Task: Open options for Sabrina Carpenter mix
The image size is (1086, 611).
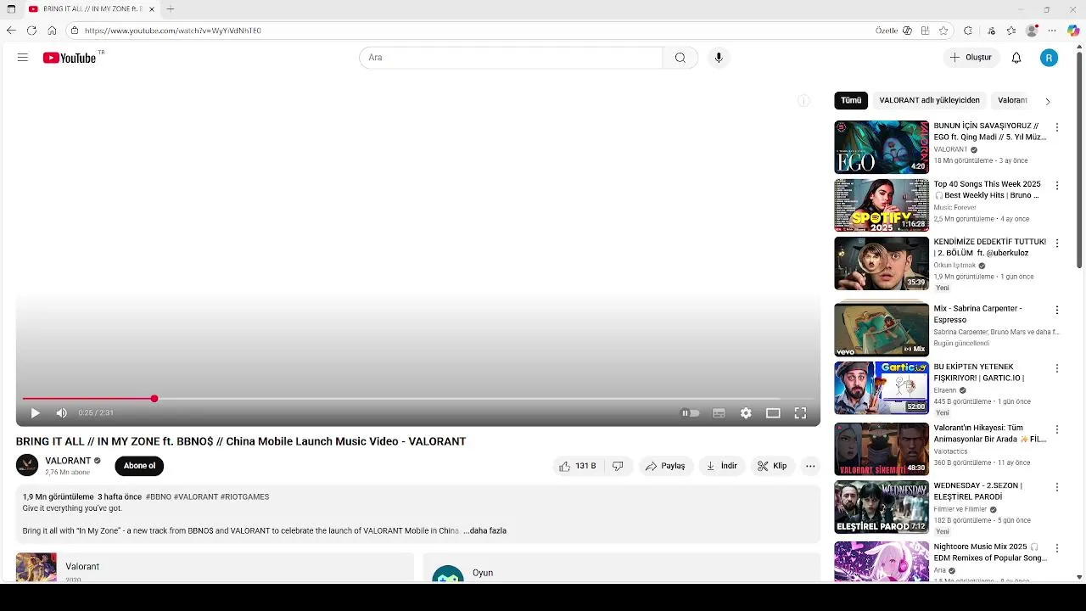Action: (x=1057, y=310)
